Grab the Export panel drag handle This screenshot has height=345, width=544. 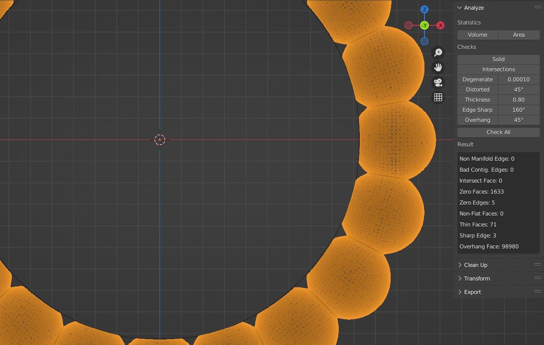coord(537,292)
